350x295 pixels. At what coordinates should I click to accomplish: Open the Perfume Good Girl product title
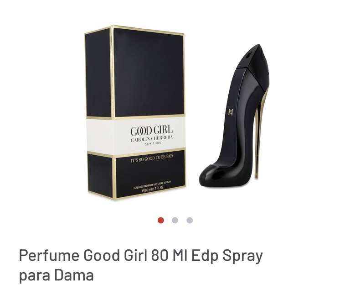(x=141, y=265)
